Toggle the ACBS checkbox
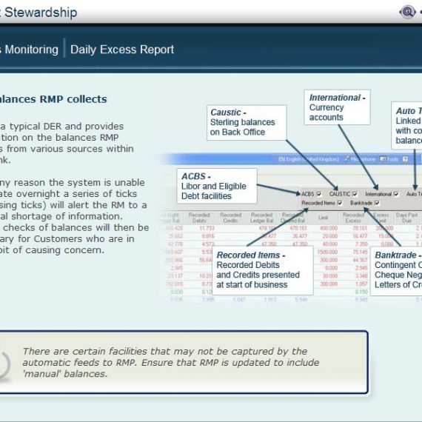The image size is (422, 422). tap(319, 194)
